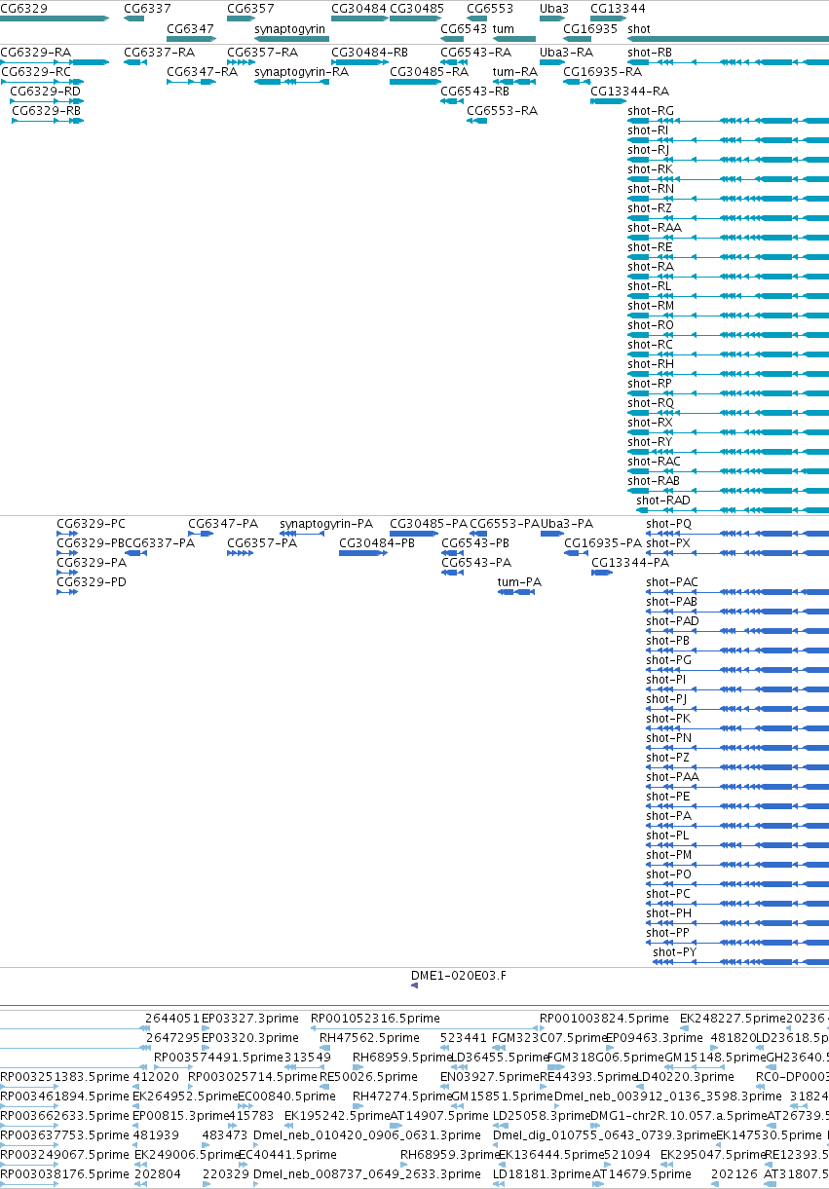The width and height of the screenshot is (829, 1189).
Task: Select protein synaptogyrin-PA
Action: coord(326,523)
